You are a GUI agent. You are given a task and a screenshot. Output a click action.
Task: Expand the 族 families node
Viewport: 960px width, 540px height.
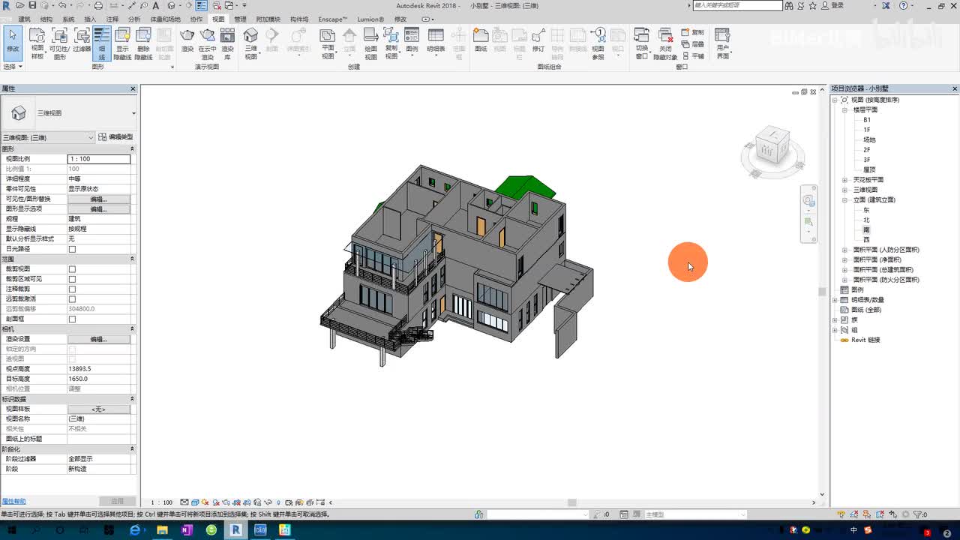pos(835,319)
